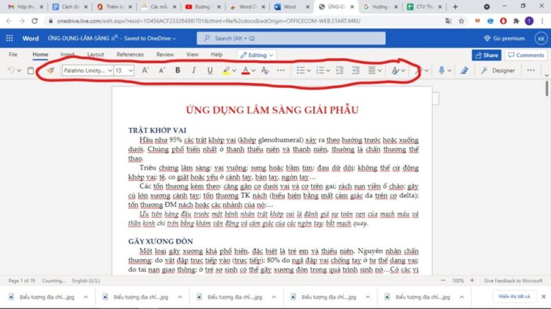Bookmark this page with star icon
551x309 pixels.
pyautogui.click(x=461, y=21)
